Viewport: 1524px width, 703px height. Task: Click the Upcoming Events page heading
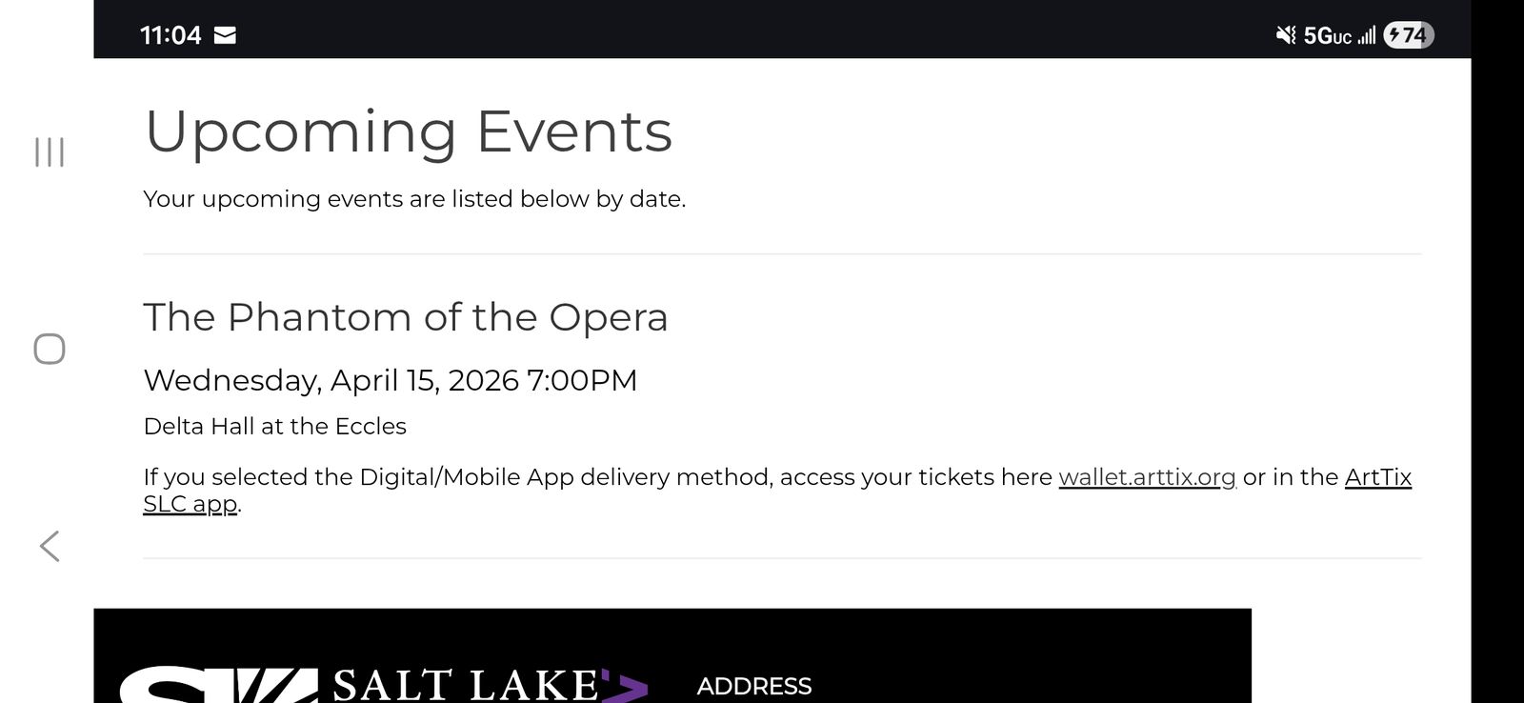coord(408,131)
